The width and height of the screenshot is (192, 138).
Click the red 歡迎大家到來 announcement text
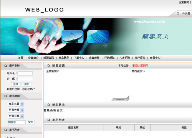(x=140, y=66)
